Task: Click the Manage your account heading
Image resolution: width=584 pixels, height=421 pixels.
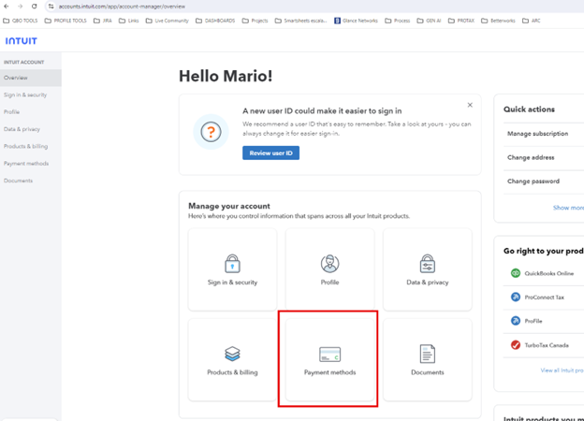Action: [229, 206]
